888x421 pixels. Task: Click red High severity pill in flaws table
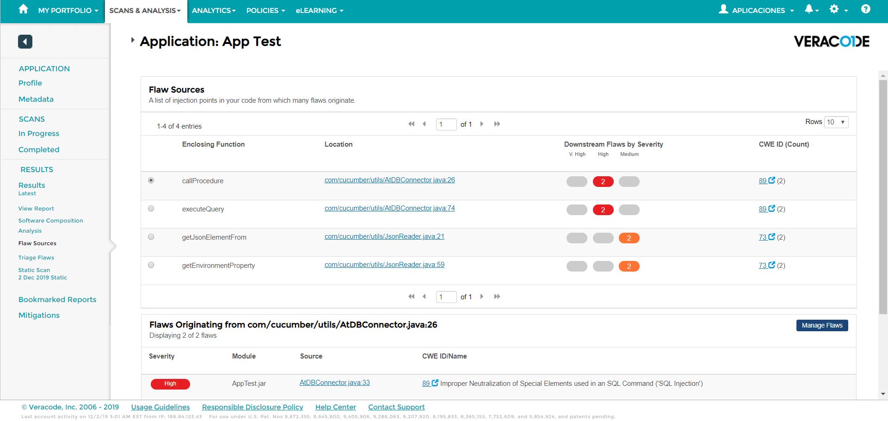coord(170,384)
